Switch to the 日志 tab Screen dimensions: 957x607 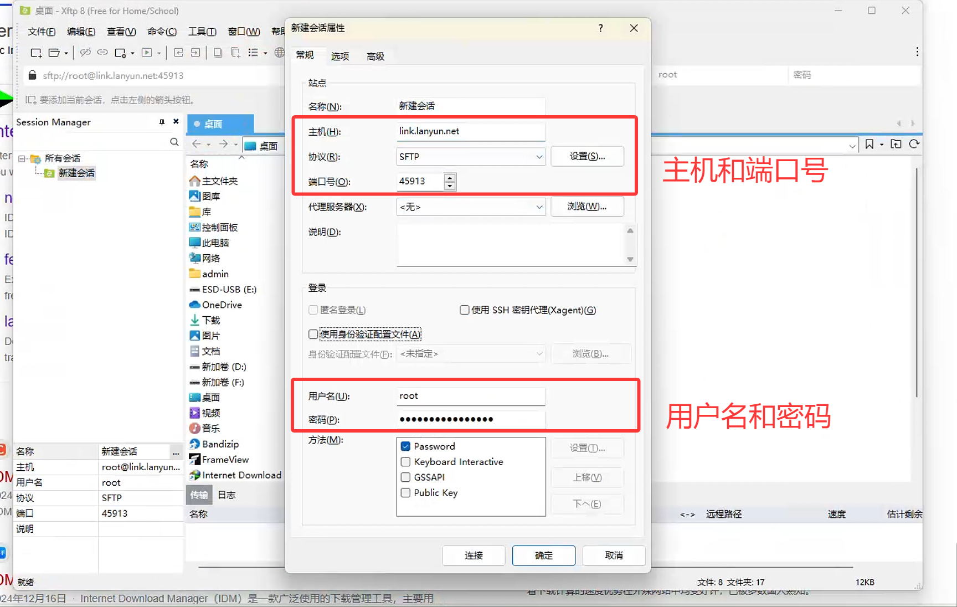coord(227,495)
